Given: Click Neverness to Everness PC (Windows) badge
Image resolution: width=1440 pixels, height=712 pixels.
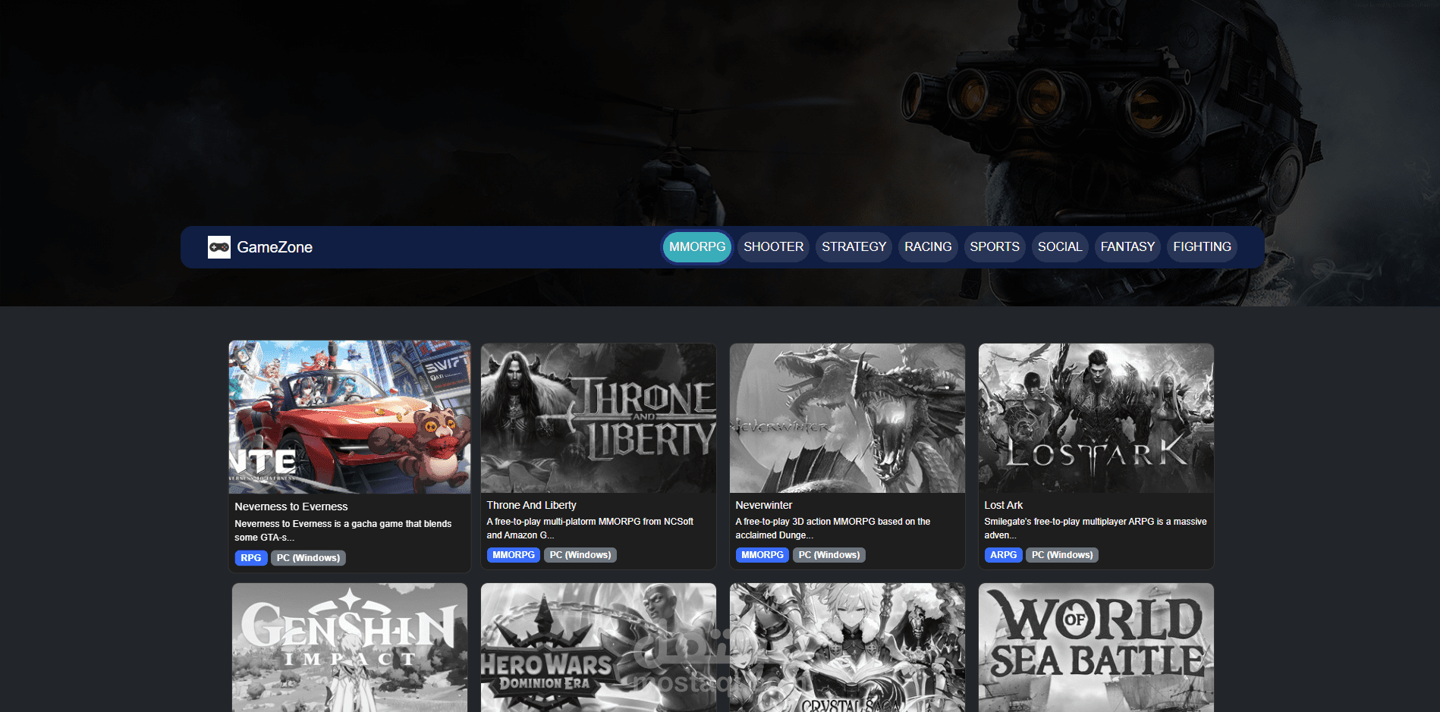Looking at the screenshot, I should pos(308,558).
